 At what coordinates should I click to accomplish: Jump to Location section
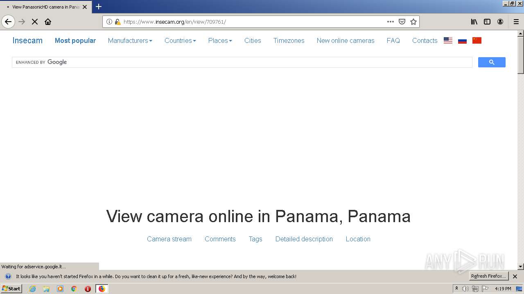click(358, 239)
